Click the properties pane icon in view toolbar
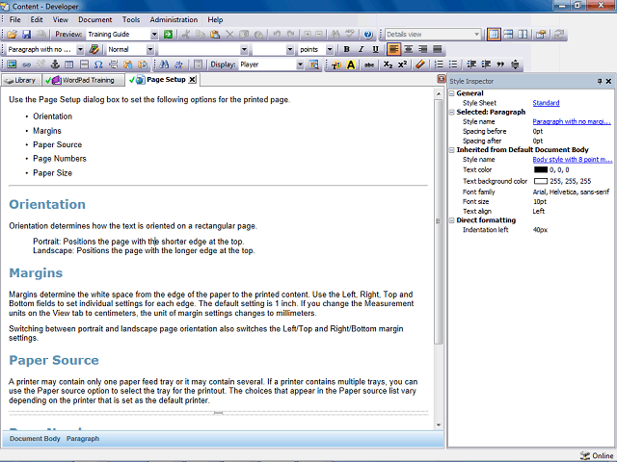This screenshot has width=617, height=462. [x=541, y=35]
